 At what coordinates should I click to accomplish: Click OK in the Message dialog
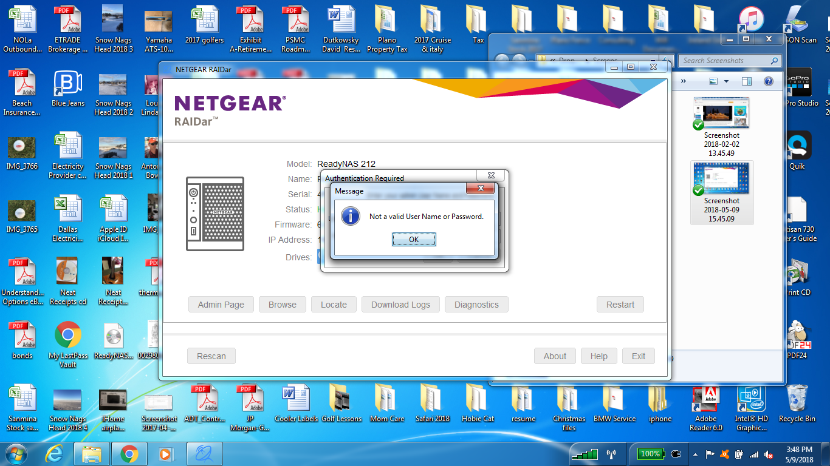[x=414, y=240]
